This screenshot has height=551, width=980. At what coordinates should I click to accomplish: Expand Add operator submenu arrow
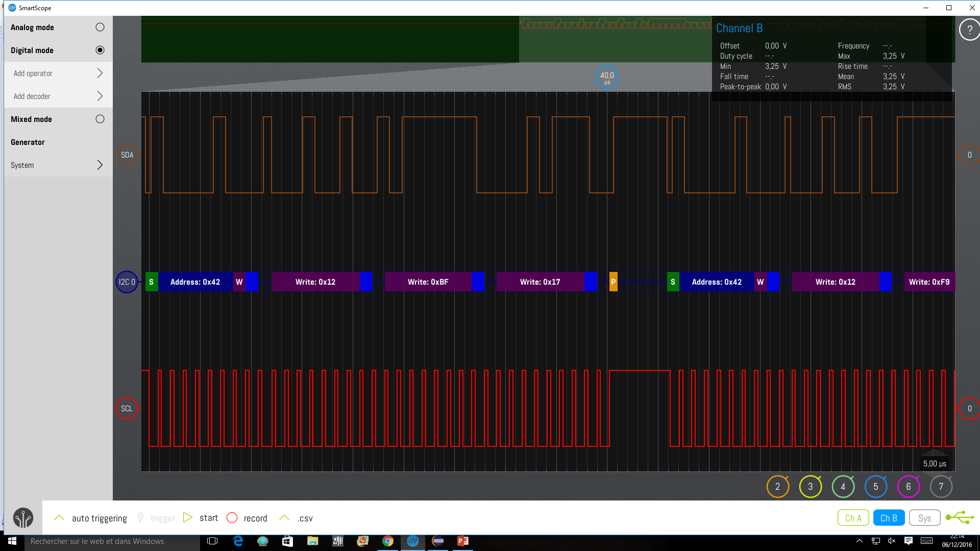pyautogui.click(x=100, y=73)
